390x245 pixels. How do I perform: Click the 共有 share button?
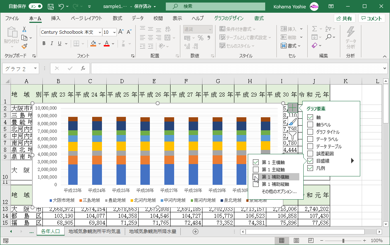tap(344, 18)
